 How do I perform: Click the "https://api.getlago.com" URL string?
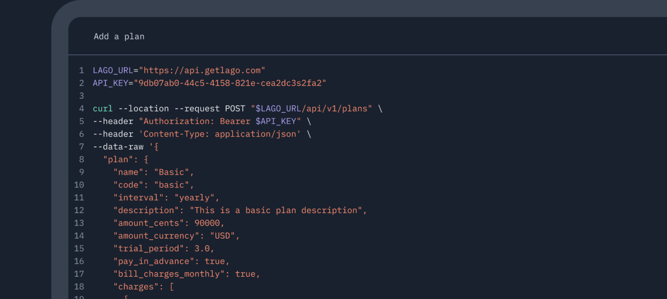coord(202,70)
